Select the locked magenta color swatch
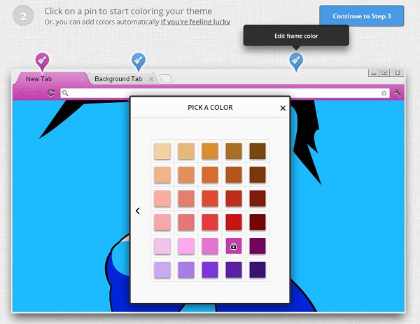The width and height of the screenshot is (420, 324). click(x=233, y=246)
